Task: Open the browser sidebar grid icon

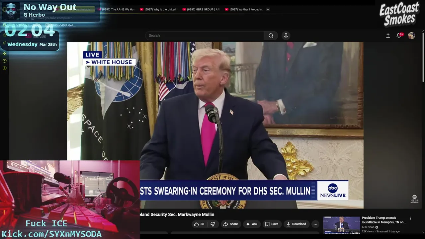Action: tap(5, 53)
